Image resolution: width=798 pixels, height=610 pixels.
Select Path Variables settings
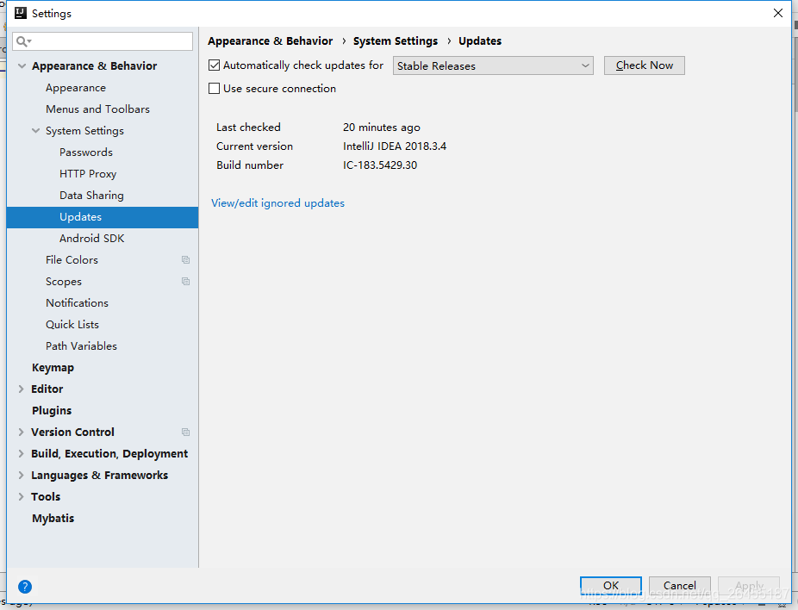(x=81, y=346)
